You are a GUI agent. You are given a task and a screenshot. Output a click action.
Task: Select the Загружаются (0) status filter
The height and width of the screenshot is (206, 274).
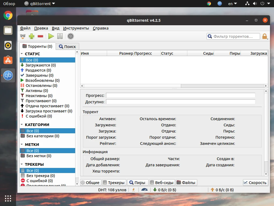pyautogui.click(x=40, y=65)
